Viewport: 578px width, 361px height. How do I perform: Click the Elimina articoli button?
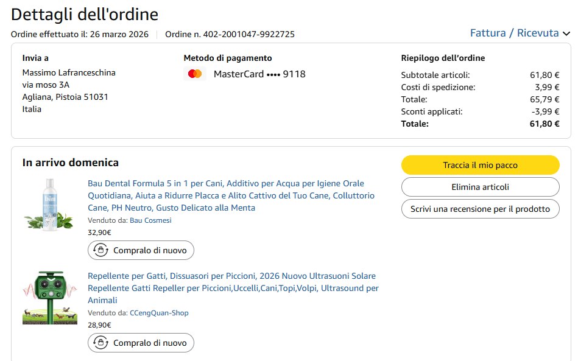tap(480, 187)
